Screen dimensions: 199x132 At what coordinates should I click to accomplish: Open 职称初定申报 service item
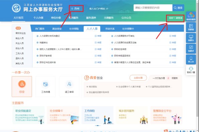point(120,49)
